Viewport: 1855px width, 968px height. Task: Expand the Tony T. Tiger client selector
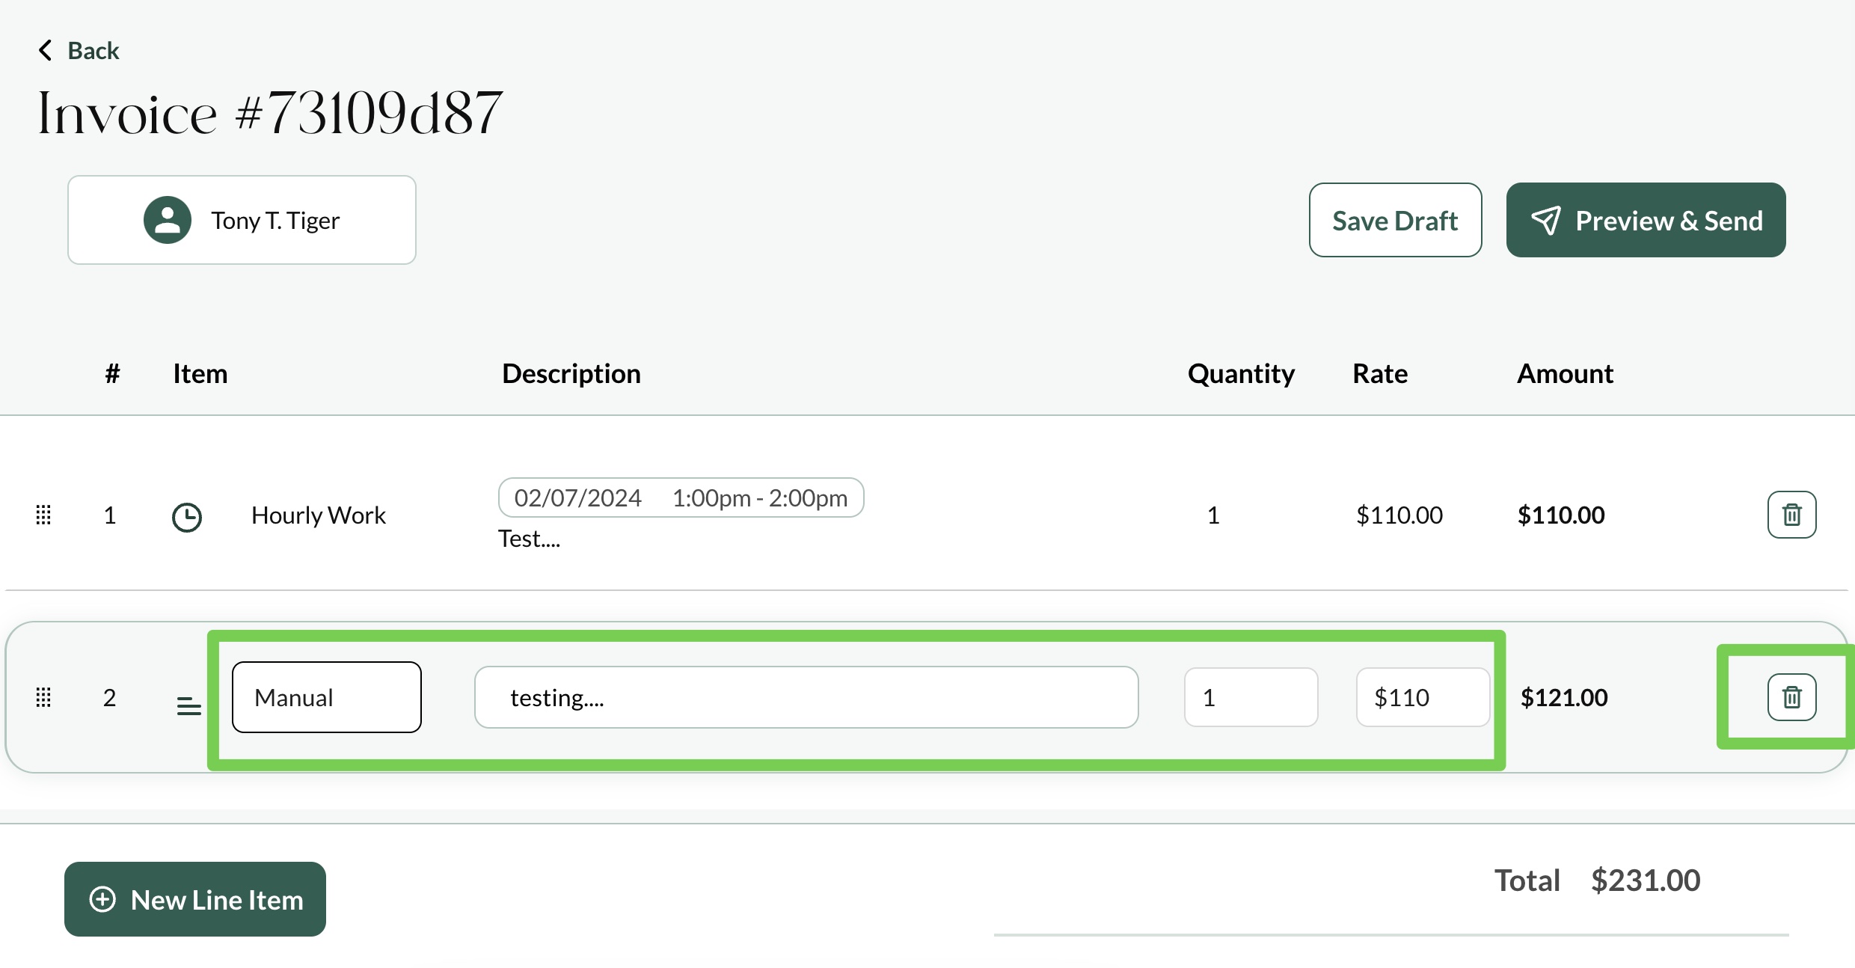[x=242, y=220]
